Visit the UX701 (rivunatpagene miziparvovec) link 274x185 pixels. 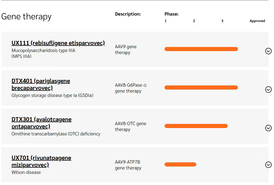(41, 161)
